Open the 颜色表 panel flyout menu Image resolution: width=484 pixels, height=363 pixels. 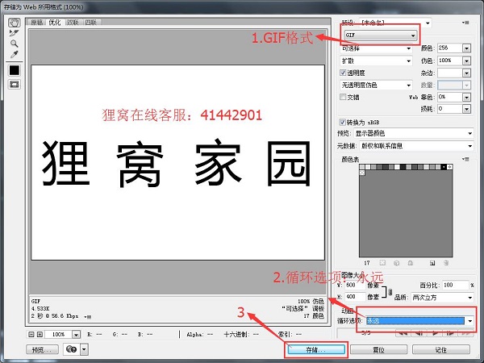coord(466,159)
